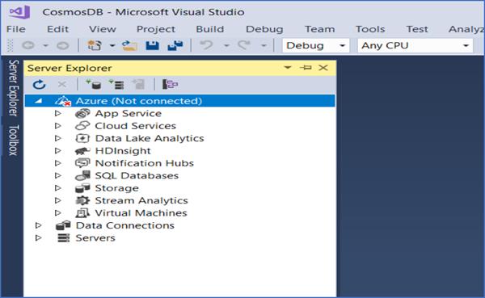Click the Toolbox side tab

click(x=13, y=140)
